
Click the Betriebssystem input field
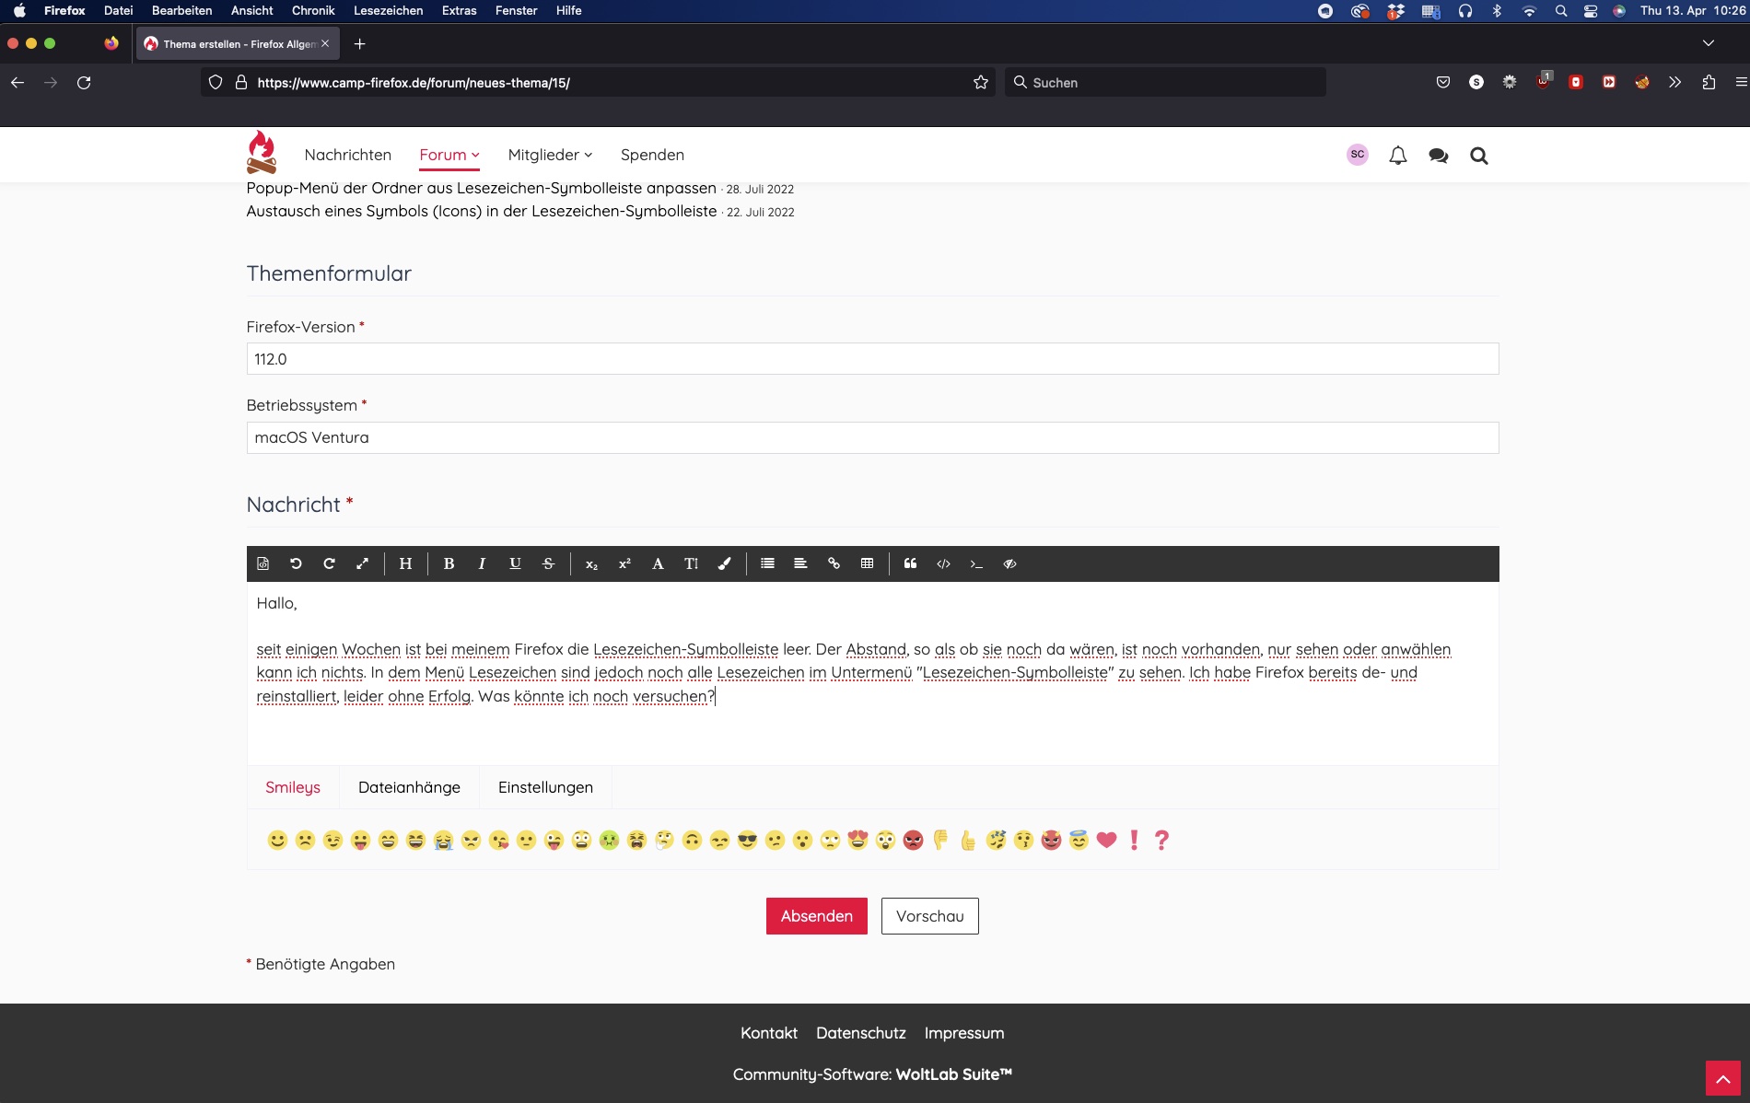(x=872, y=437)
